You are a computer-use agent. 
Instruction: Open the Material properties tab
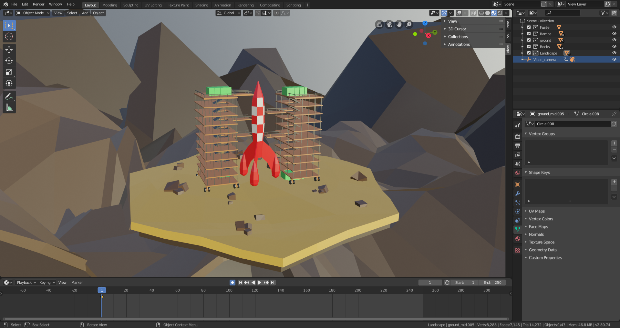click(x=518, y=239)
